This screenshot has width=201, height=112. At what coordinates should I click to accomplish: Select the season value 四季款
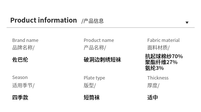20,97
